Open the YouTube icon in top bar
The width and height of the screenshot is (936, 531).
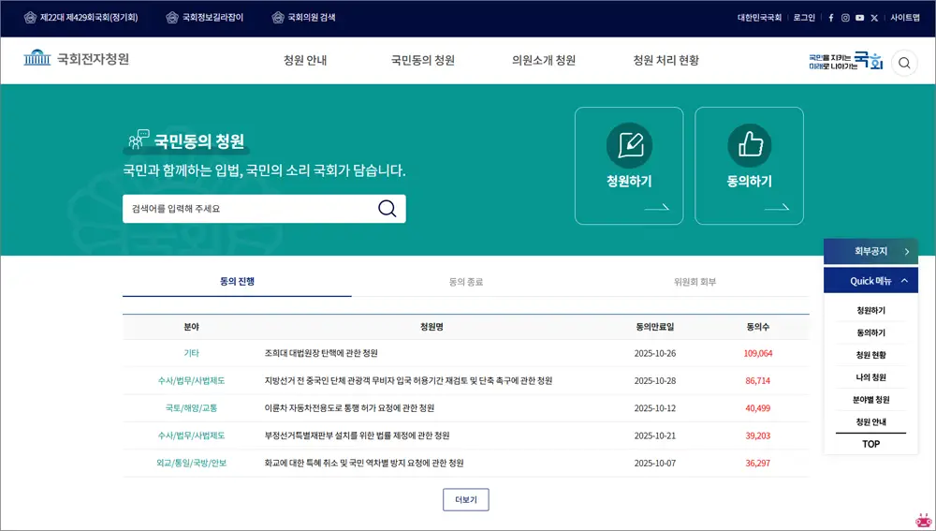click(859, 18)
